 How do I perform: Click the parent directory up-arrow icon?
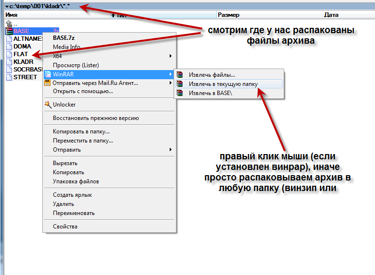coord(9,24)
